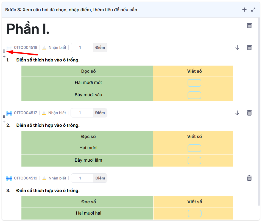Click the vertical scrollbar on the right
Screen dimensions: 262x222
click(x=258, y=110)
